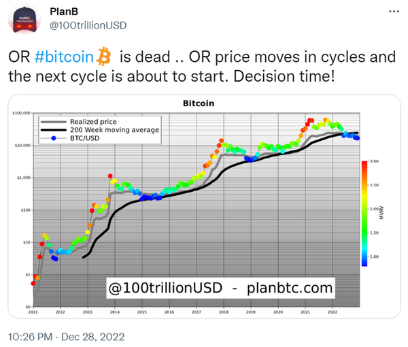Click the red peak dot near 2014
The height and width of the screenshot is (347, 408).
pyautogui.click(x=110, y=176)
